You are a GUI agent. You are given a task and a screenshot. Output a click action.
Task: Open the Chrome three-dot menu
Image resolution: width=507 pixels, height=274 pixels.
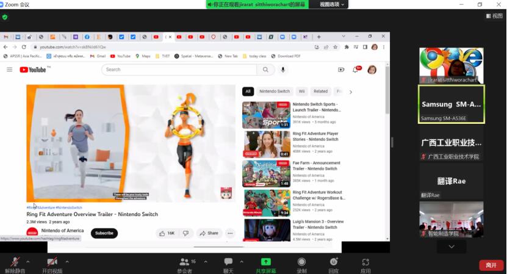[x=384, y=47]
